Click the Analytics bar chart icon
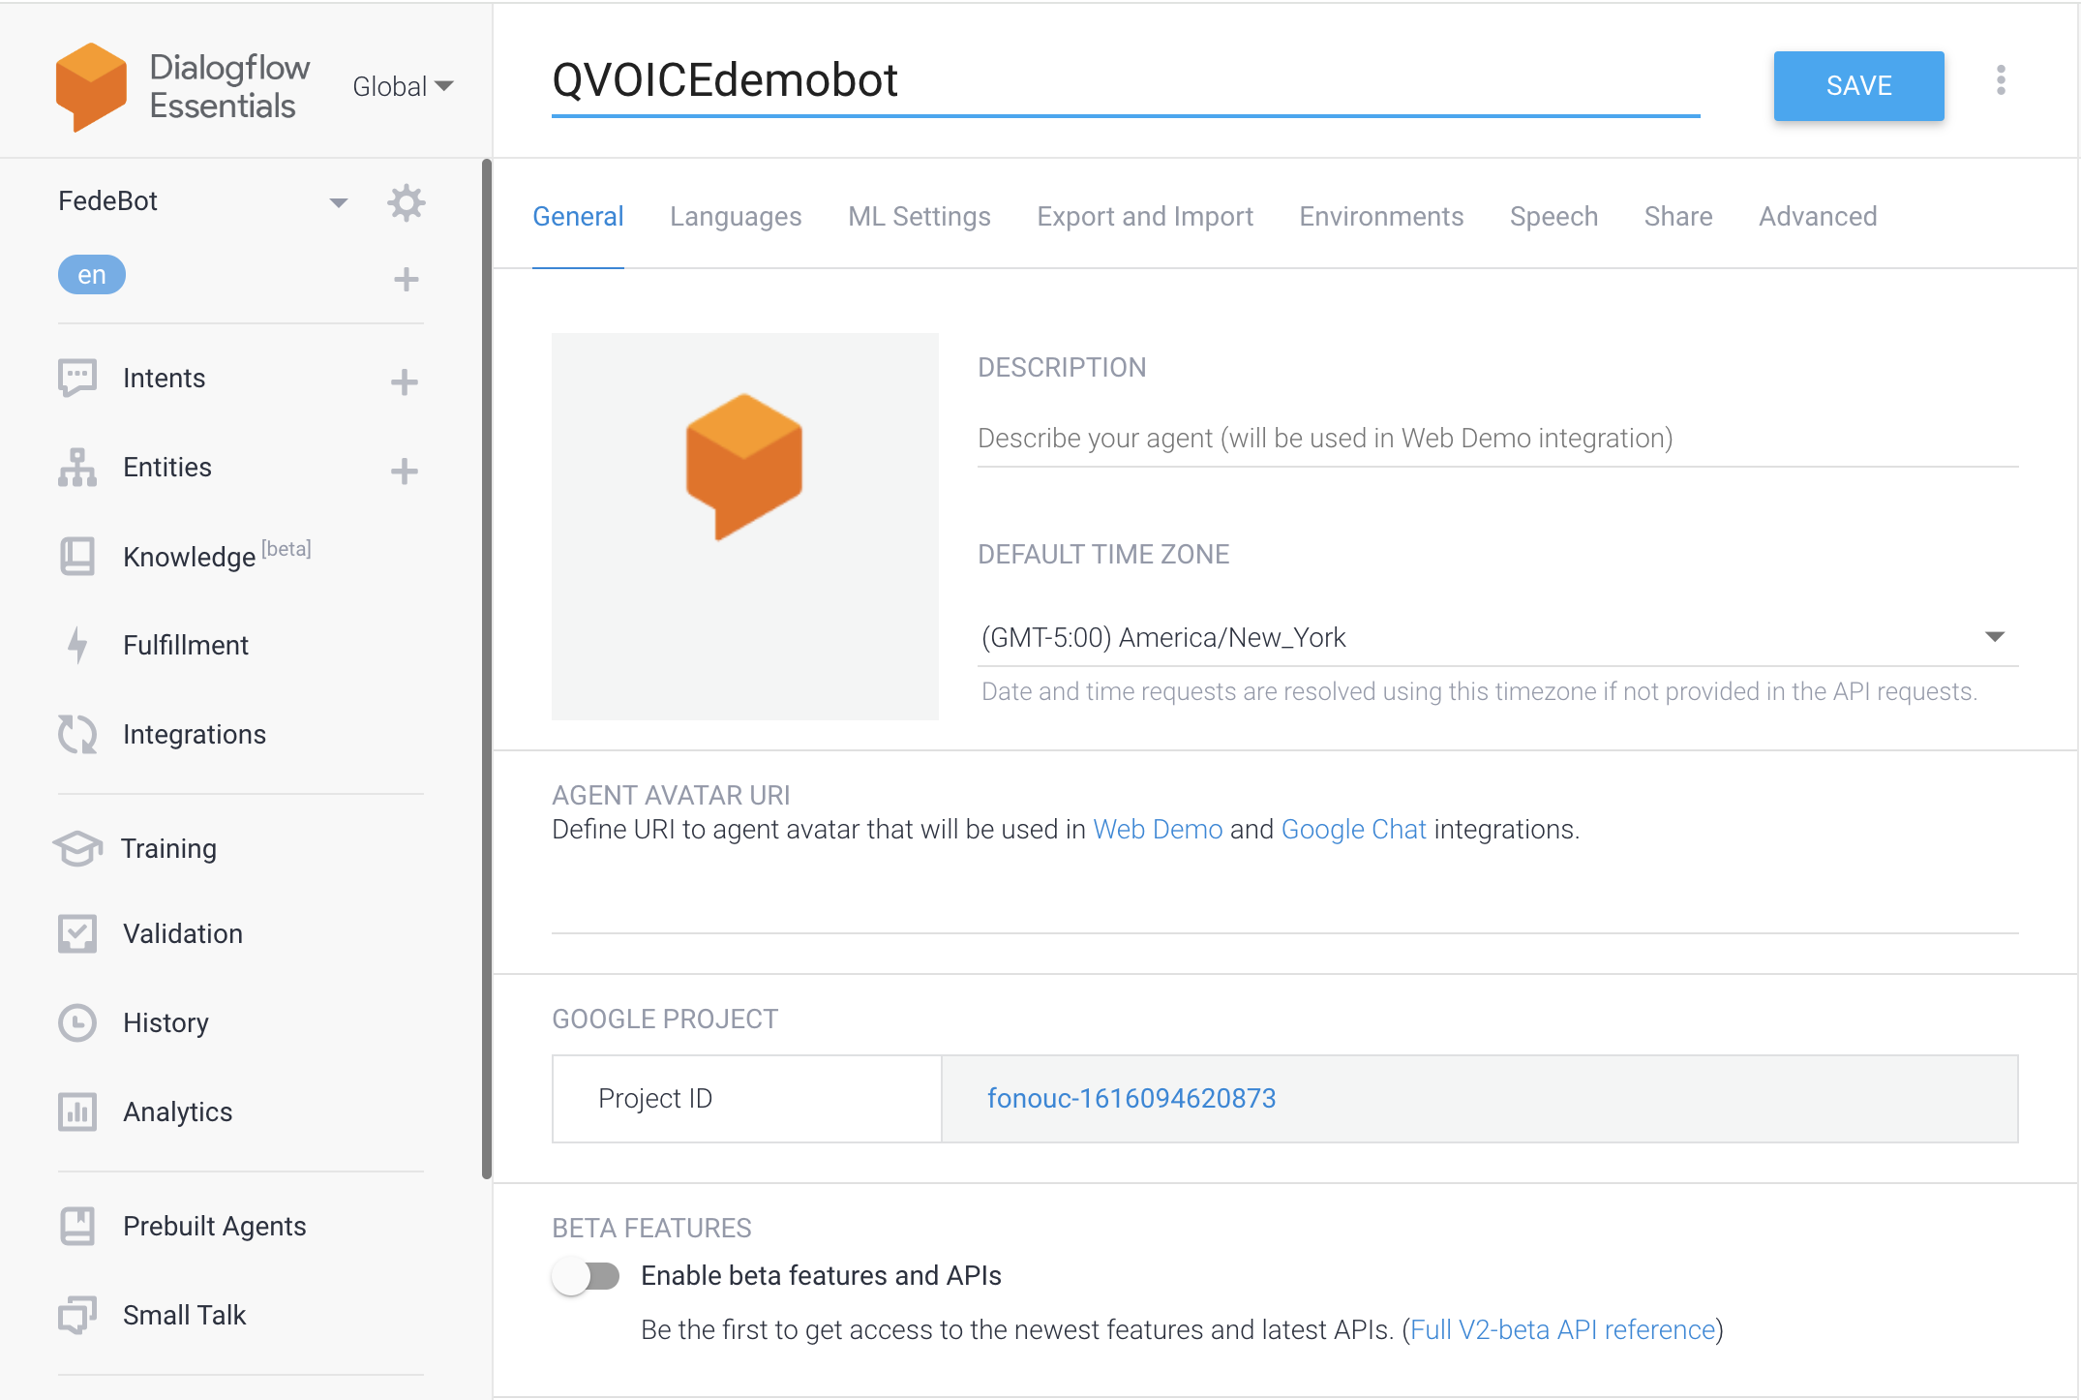The image size is (2081, 1400). 77,1112
